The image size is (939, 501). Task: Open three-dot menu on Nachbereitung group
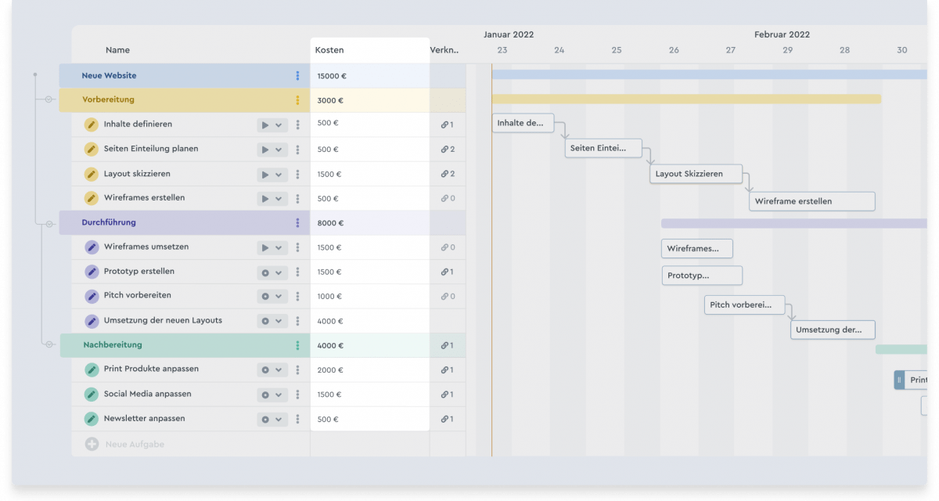point(297,345)
